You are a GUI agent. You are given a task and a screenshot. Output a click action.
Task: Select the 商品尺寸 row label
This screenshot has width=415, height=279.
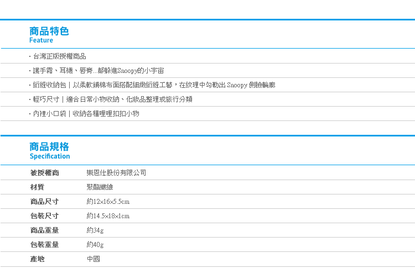pos(44,202)
